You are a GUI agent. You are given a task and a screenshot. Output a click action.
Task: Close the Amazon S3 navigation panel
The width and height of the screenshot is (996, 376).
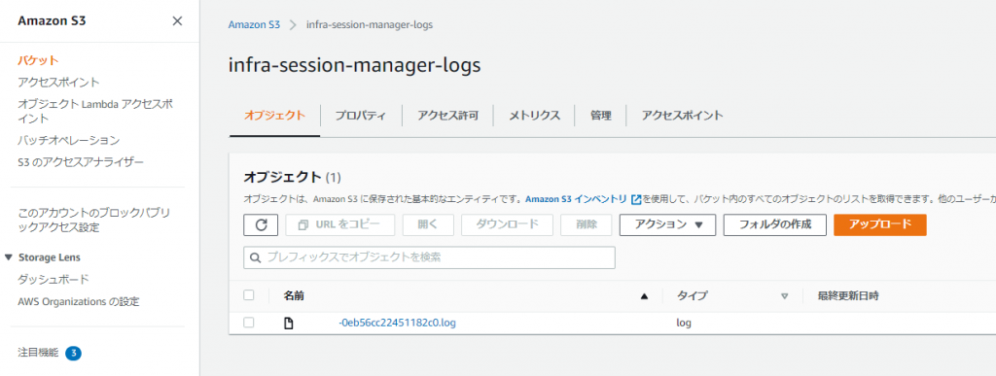[177, 21]
